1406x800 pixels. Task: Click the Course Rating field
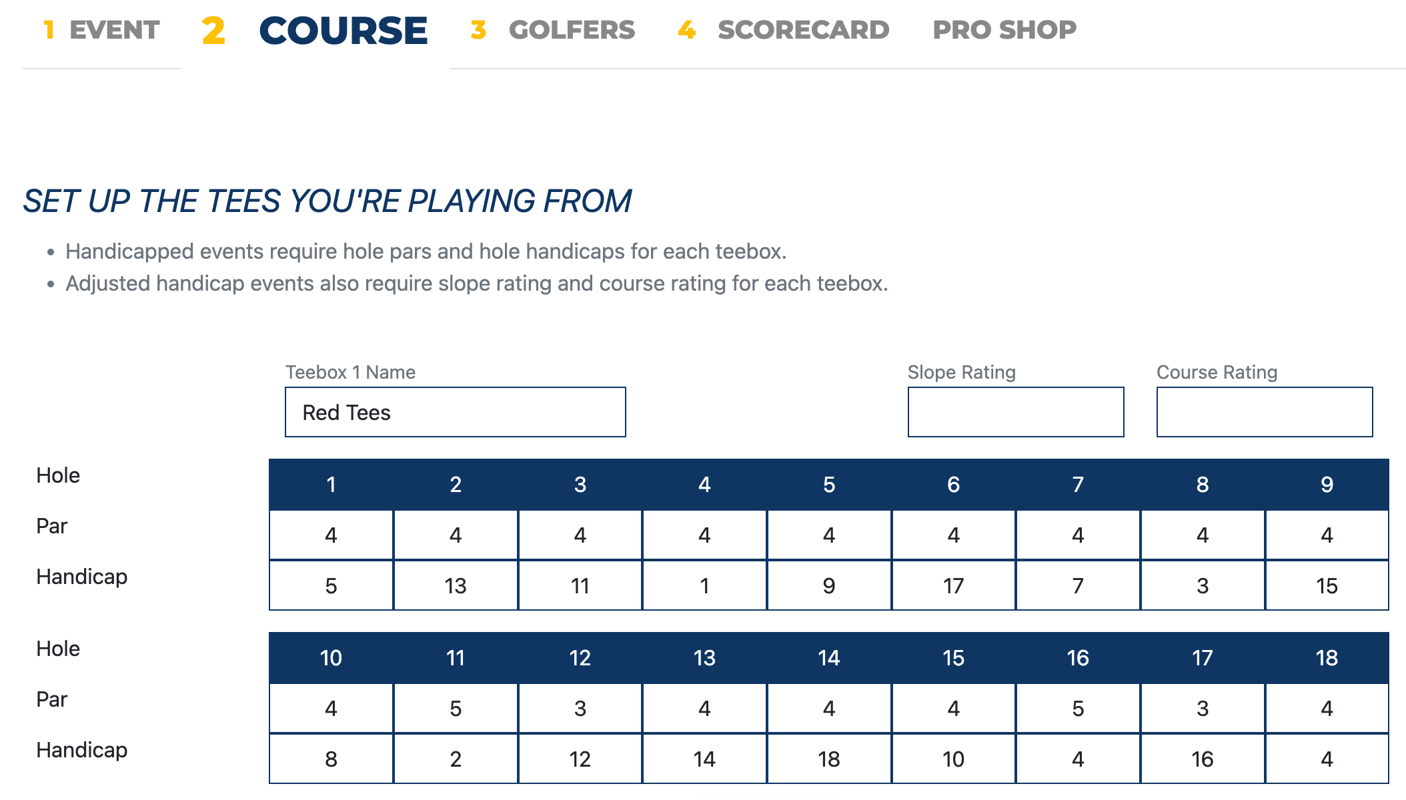1264,412
